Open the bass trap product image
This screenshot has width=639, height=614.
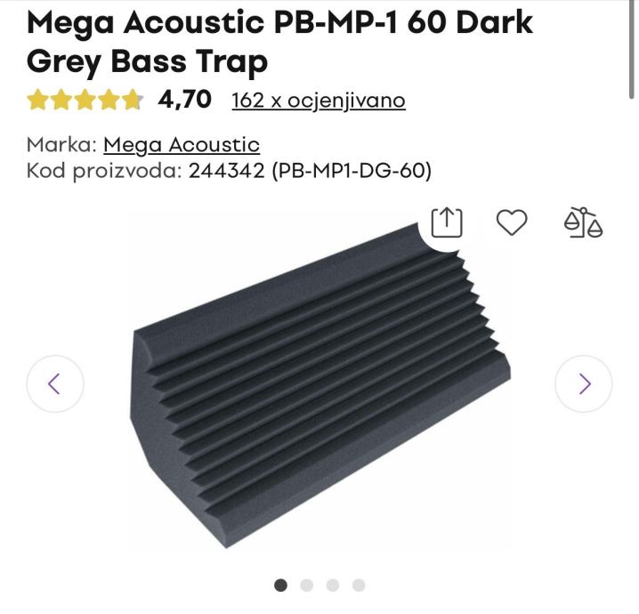(319, 386)
